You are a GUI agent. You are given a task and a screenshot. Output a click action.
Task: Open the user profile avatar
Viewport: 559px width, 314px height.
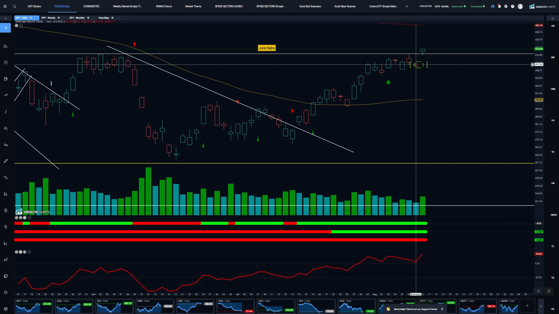[520, 6]
